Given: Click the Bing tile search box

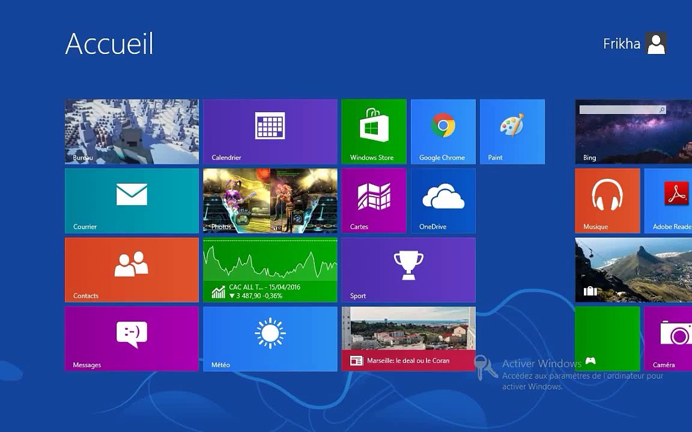Looking at the screenshot, I should click(623, 110).
